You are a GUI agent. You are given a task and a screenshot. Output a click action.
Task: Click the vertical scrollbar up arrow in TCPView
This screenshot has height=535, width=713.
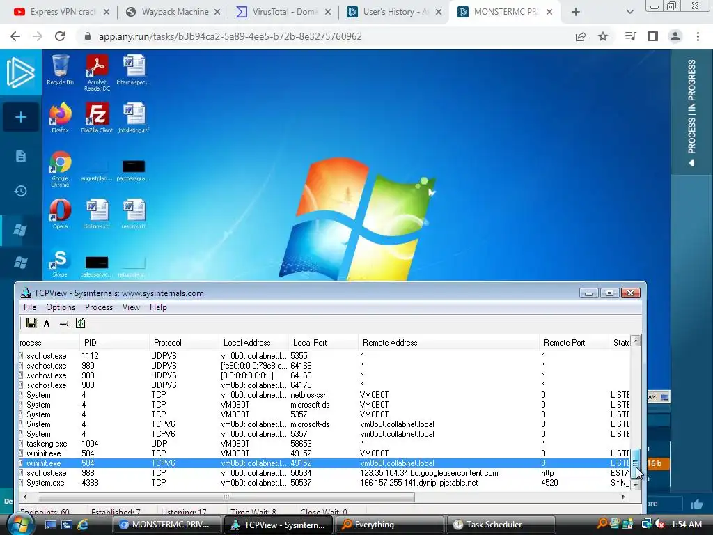[x=636, y=341]
